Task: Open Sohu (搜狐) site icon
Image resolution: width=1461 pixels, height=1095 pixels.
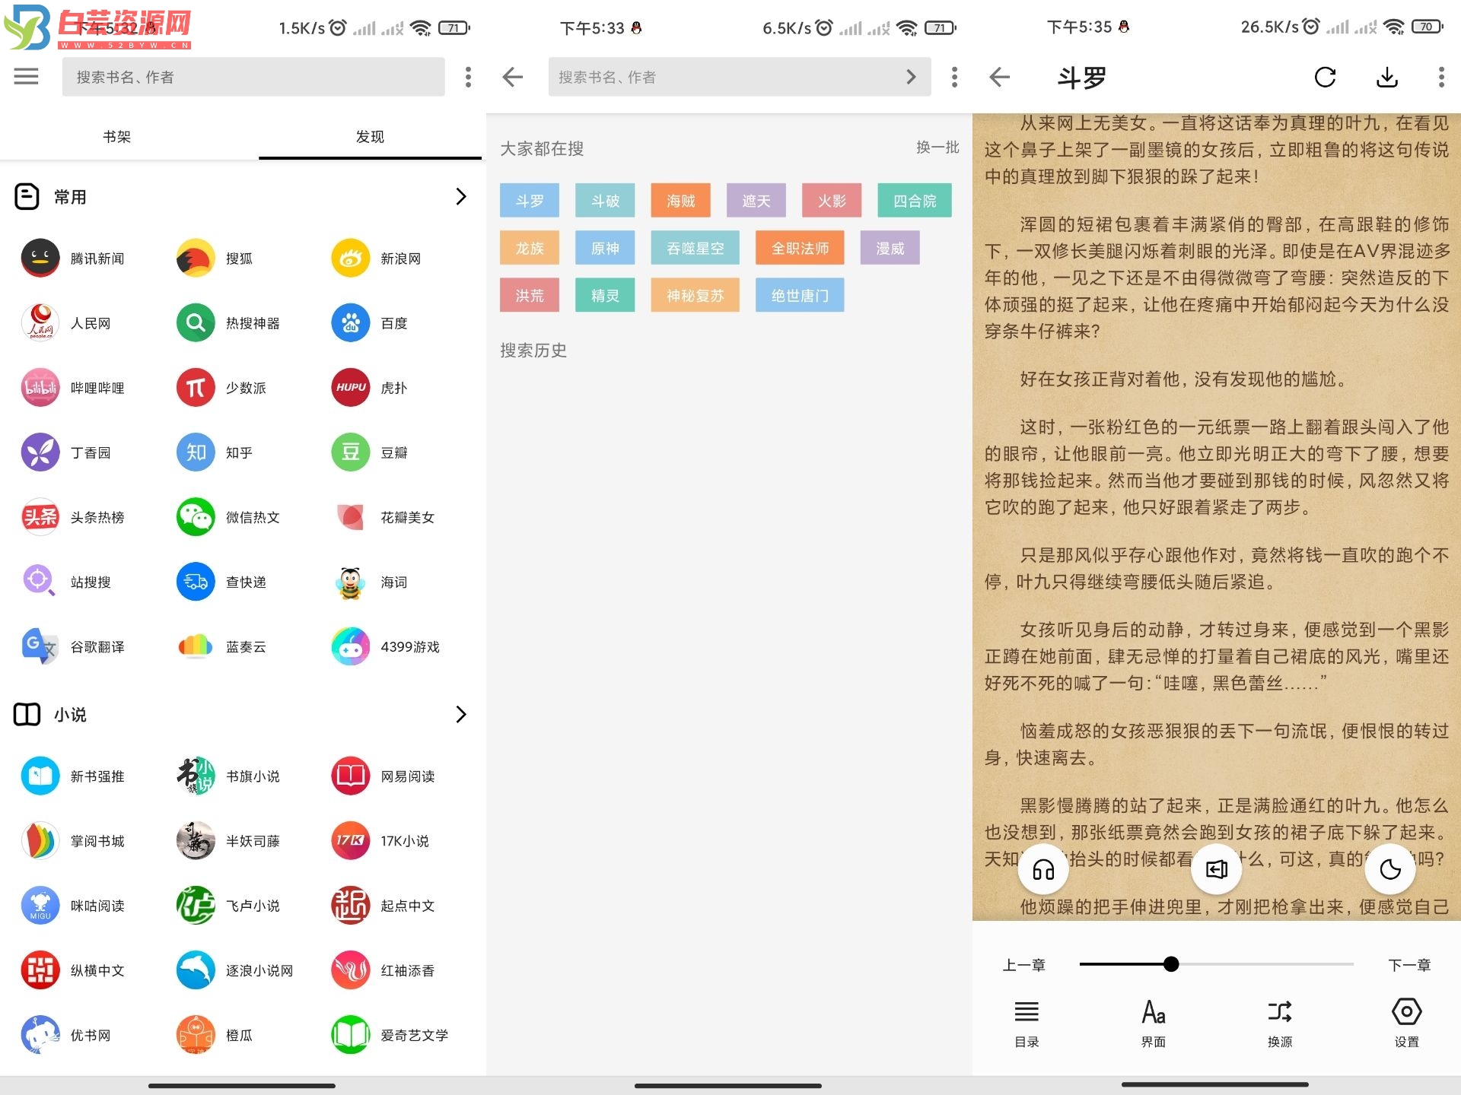Action: 196,259
